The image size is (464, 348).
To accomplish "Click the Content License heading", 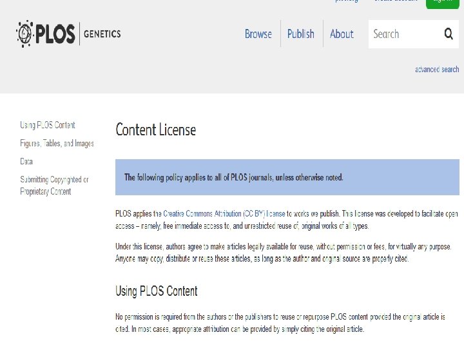I will [x=156, y=130].
